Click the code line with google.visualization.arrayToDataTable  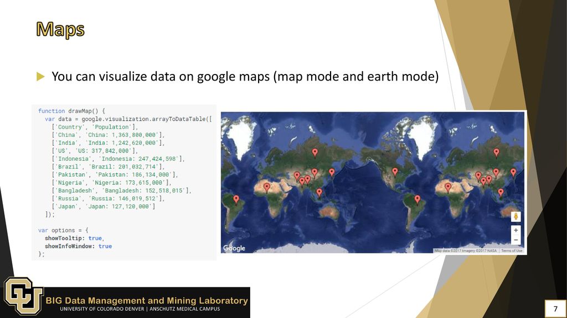pos(128,119)
